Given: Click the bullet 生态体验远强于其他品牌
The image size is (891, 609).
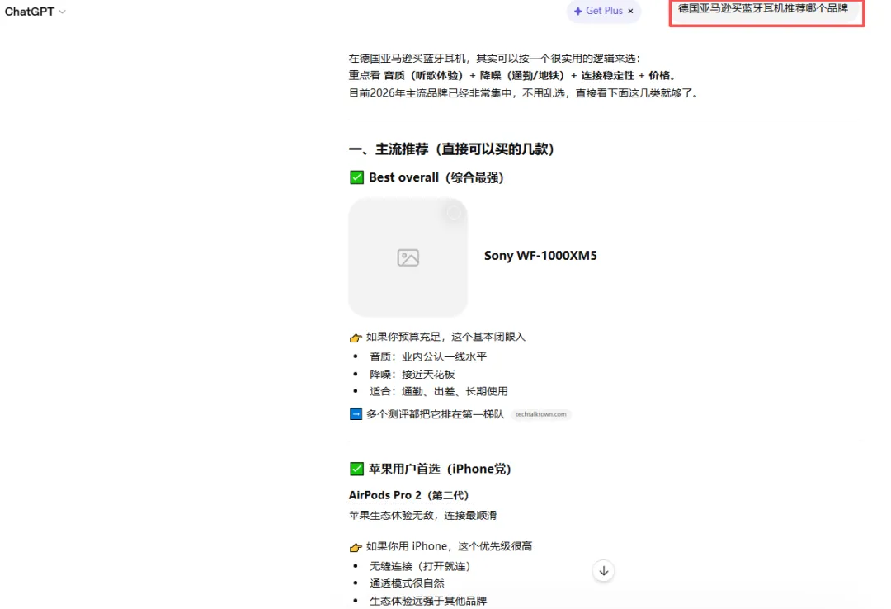Looking at the screenshot, I should click(428, 601).
